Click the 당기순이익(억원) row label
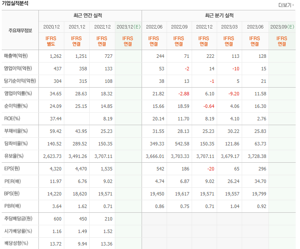The image size is (300, 249). (20, 81)
